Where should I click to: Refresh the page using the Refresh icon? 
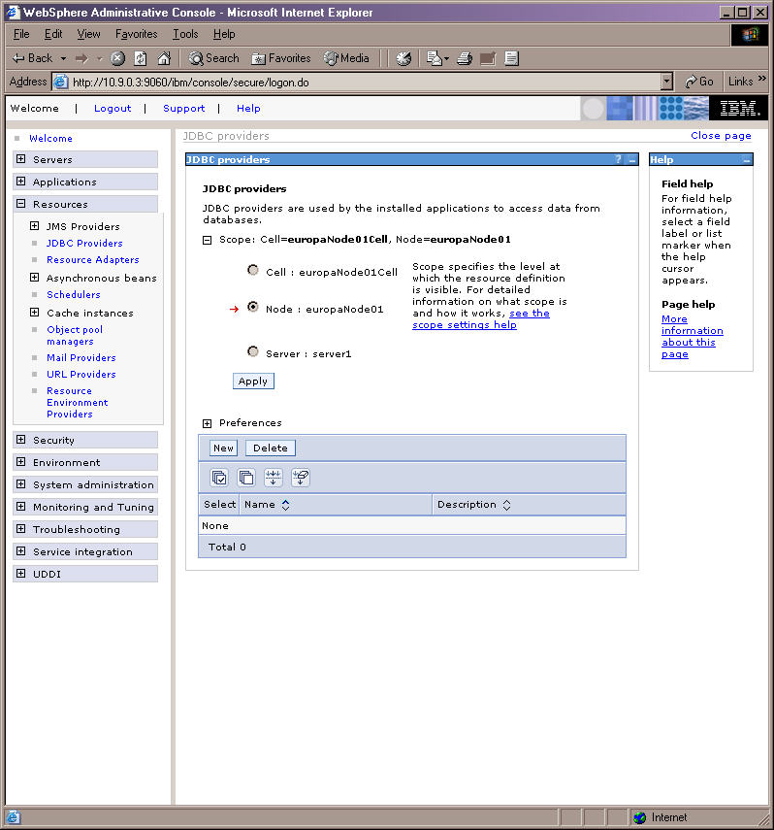tap(141, 58)
